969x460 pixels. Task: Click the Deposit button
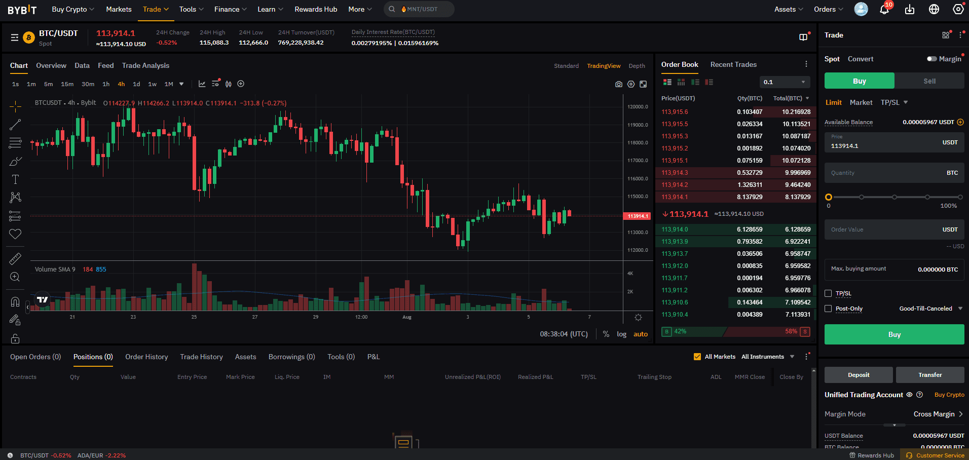(x=859, y=375)
